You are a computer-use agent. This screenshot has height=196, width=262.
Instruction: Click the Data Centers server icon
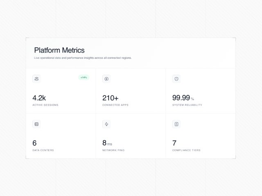(x=36, y=124)
